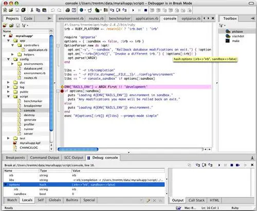Open the Breakpoints bottom tab
This screenshot has height=211, width=257.
15,157
